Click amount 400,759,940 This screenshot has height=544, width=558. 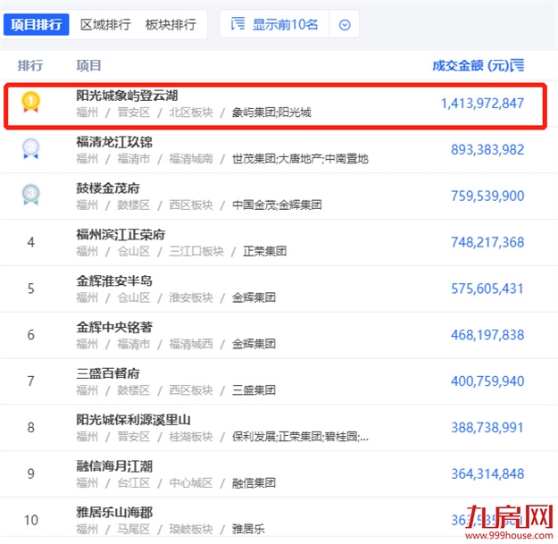click(487, 381)
